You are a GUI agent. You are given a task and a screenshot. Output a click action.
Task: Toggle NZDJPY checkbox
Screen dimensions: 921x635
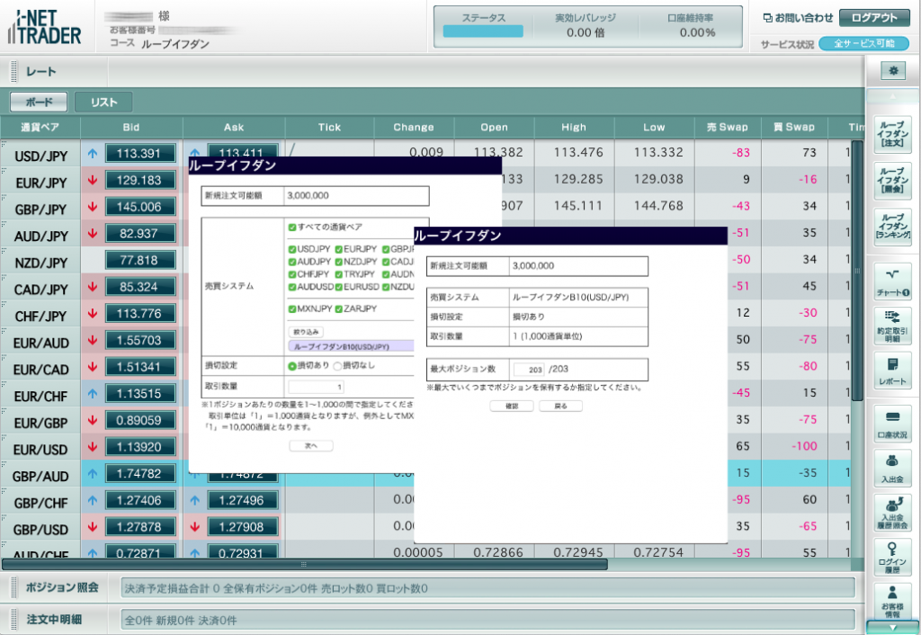[339, 262]
